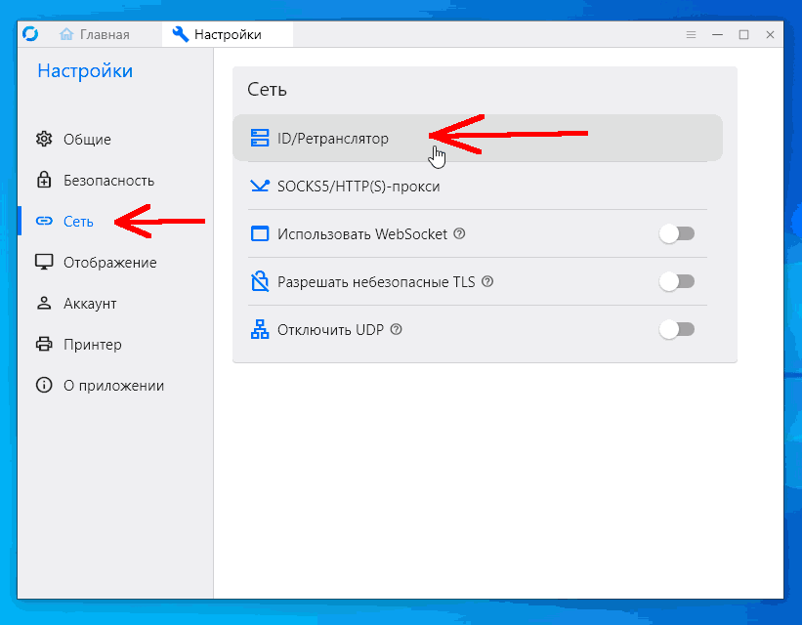Click the monitor icon beside Отображение

coord(44,262)
